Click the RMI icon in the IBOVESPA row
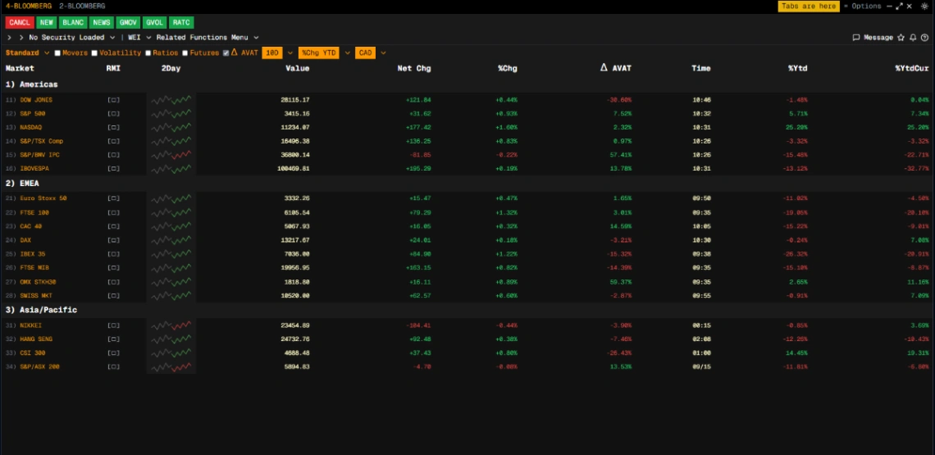The width and height of the screenshot is (935, 455). (x=113, y=169)
